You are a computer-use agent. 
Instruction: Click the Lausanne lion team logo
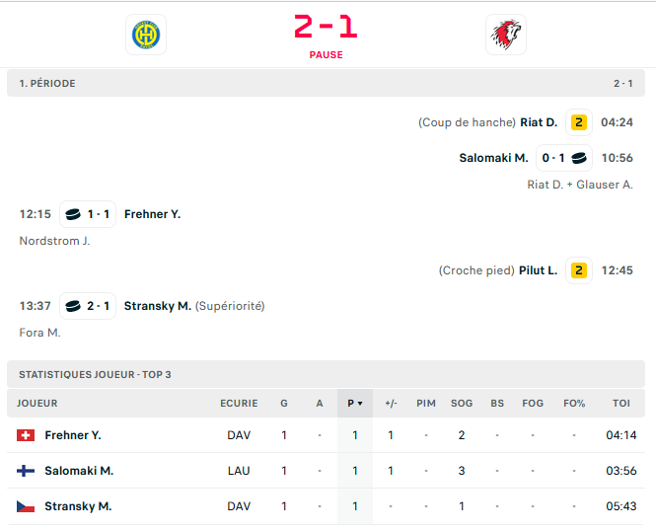pyautogui.click(x=506, y=36)
